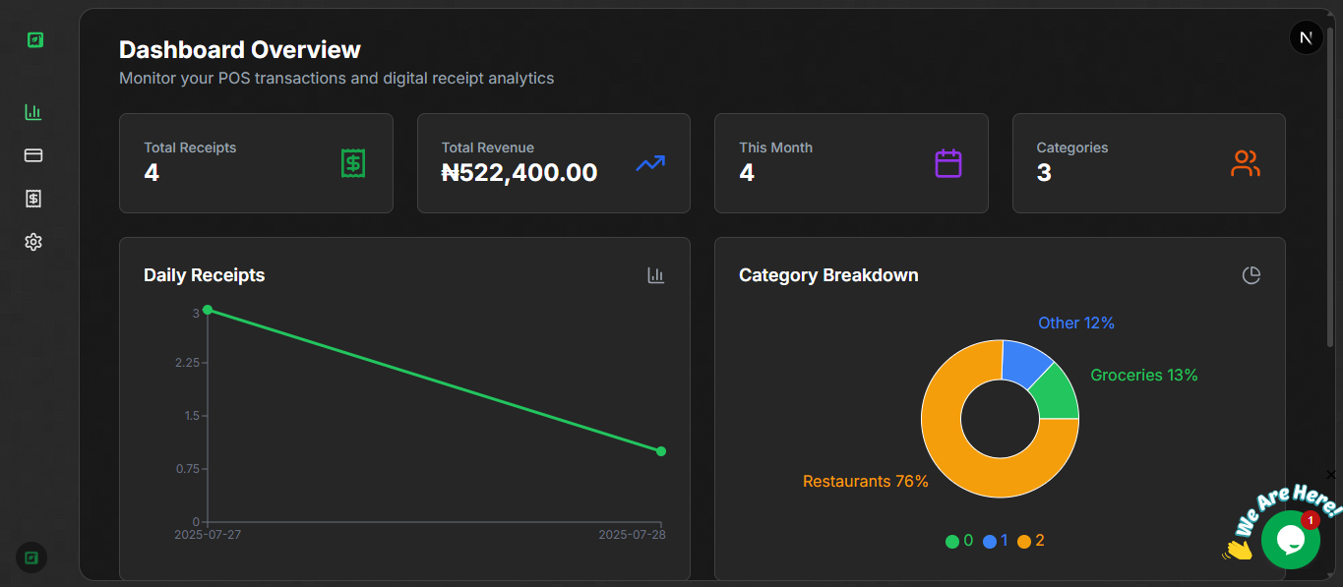1343x587 pixels.
Task: Click the Total Receipts card label
Action: pyautogui.click(x=190, y=147)
